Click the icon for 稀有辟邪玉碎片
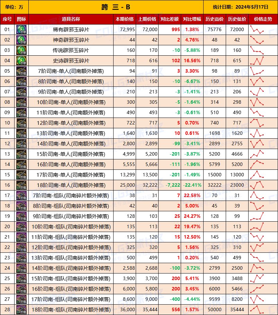Viewport: 278px width, 315px height. pyautogui.click(x=21, y=29)
